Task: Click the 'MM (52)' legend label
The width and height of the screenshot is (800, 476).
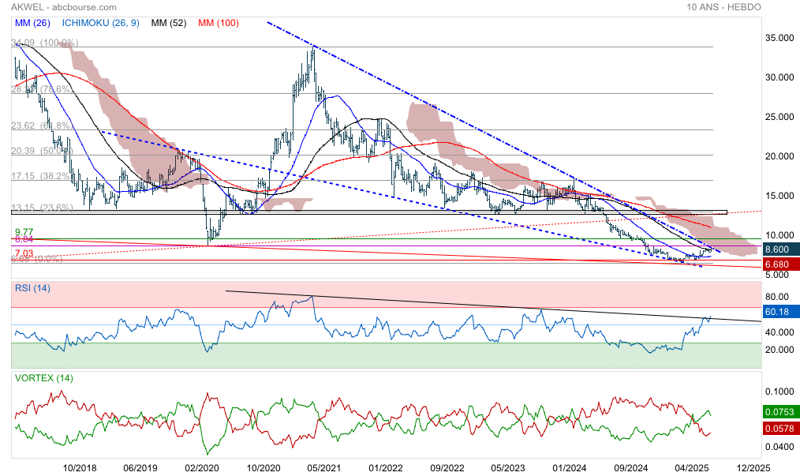Action: (169, 23)
